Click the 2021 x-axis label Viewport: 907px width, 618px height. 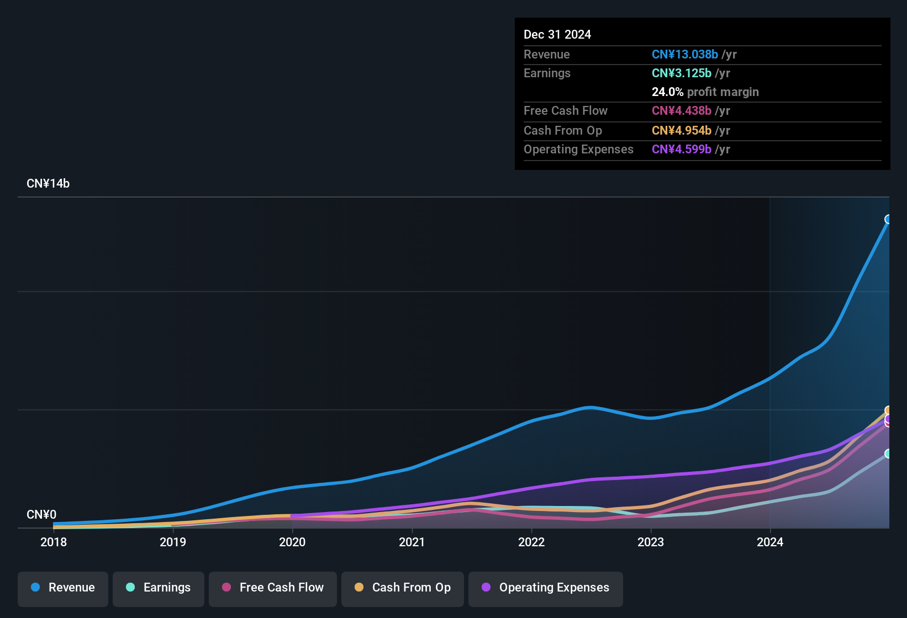click(412, 542)
